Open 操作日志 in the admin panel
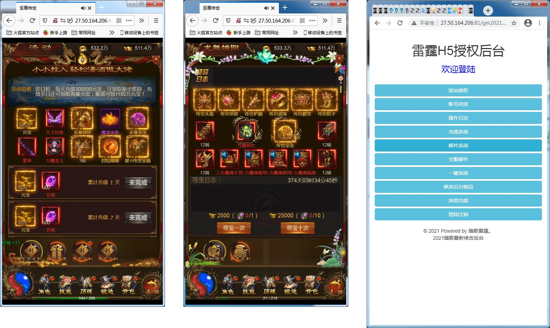550x328 pixels. [x=458, y=118]
